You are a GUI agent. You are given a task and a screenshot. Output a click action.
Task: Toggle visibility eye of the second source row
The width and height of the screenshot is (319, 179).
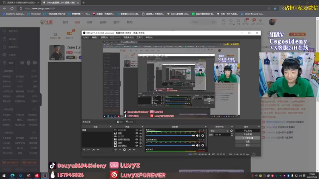137,133
